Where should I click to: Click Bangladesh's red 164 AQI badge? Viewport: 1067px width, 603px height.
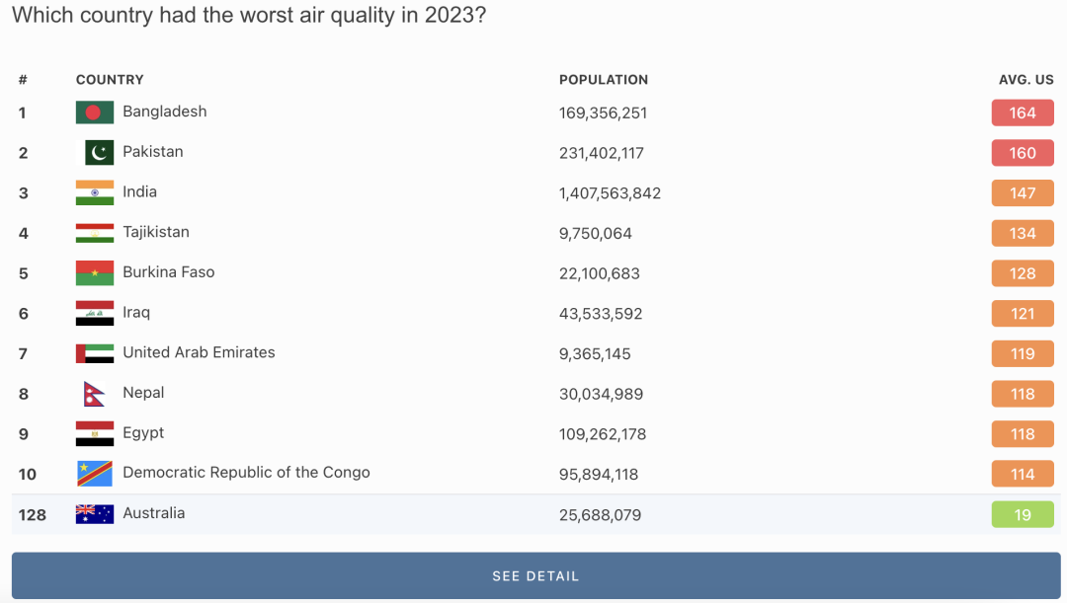1023,113
